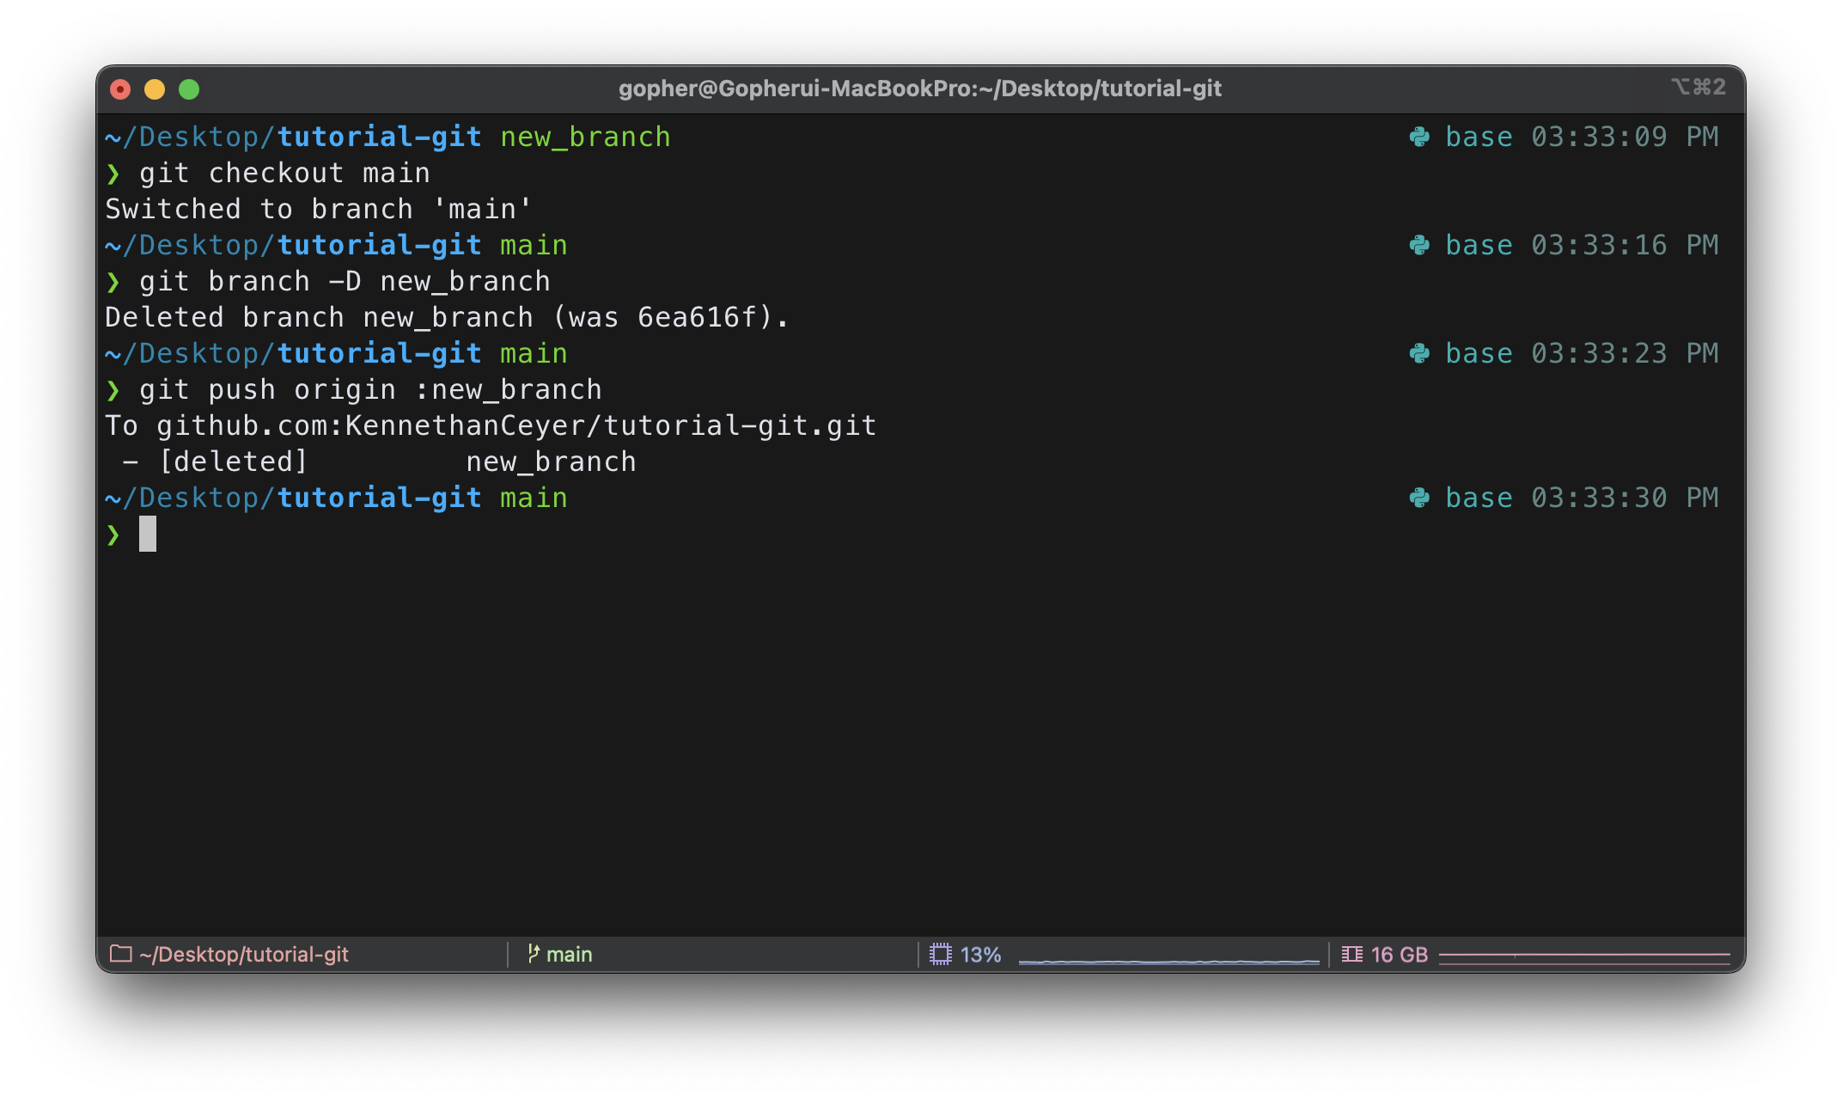Viewport: 1842px width, 1100px height.
Task: Click the git branch icon in status bar
Action: pos(534,954)
